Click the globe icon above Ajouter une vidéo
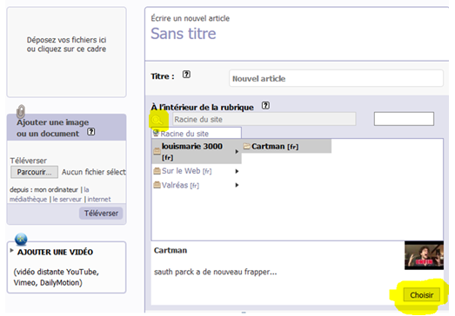The width and height of the screenshot is (455, 316). tap(21, 240)
